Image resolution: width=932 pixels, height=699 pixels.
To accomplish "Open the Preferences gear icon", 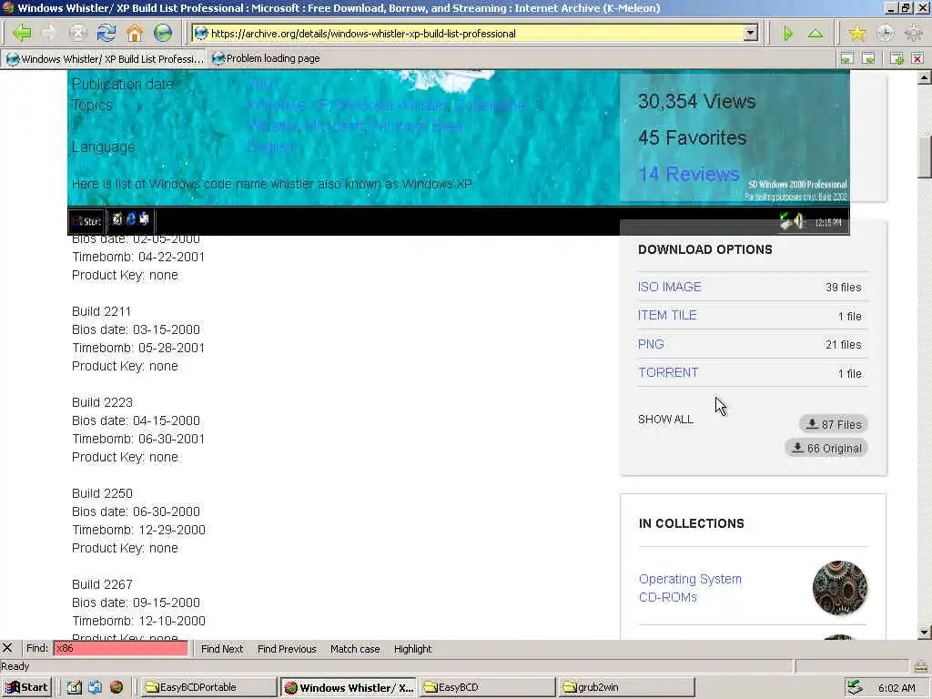I will coord(914,34).
